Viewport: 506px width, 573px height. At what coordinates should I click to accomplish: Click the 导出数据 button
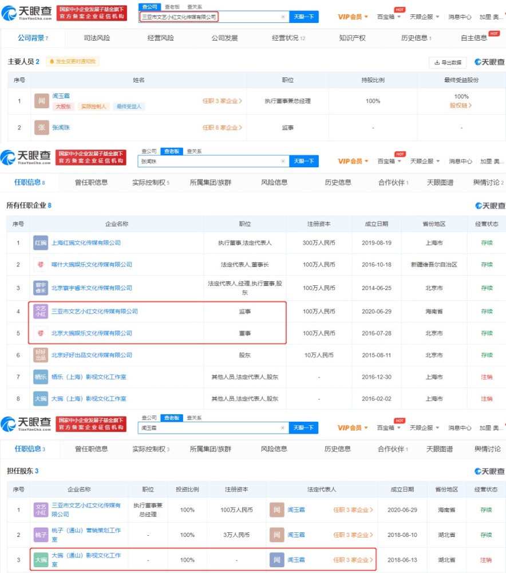pos(448,62)
